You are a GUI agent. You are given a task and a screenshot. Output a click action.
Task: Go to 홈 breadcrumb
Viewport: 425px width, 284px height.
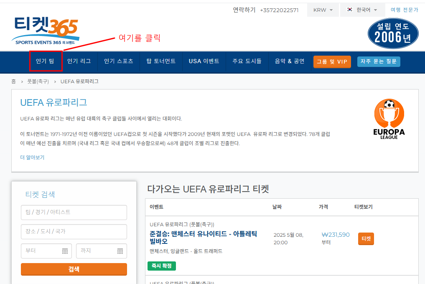click(13, 82)
